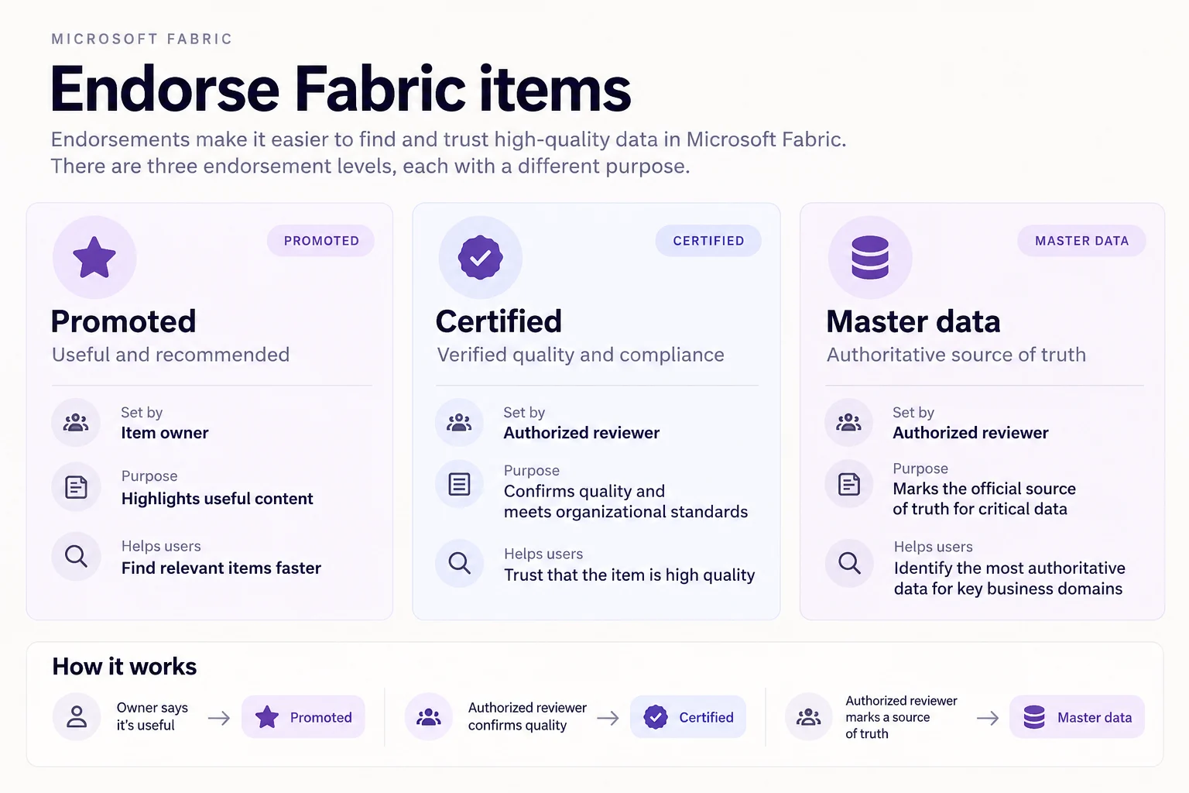Image resolution: width=1189 pixels, height=793 pixels.
Task: Click the people icon in the Master data card's Set by row
Action: [x=848, y=423]
